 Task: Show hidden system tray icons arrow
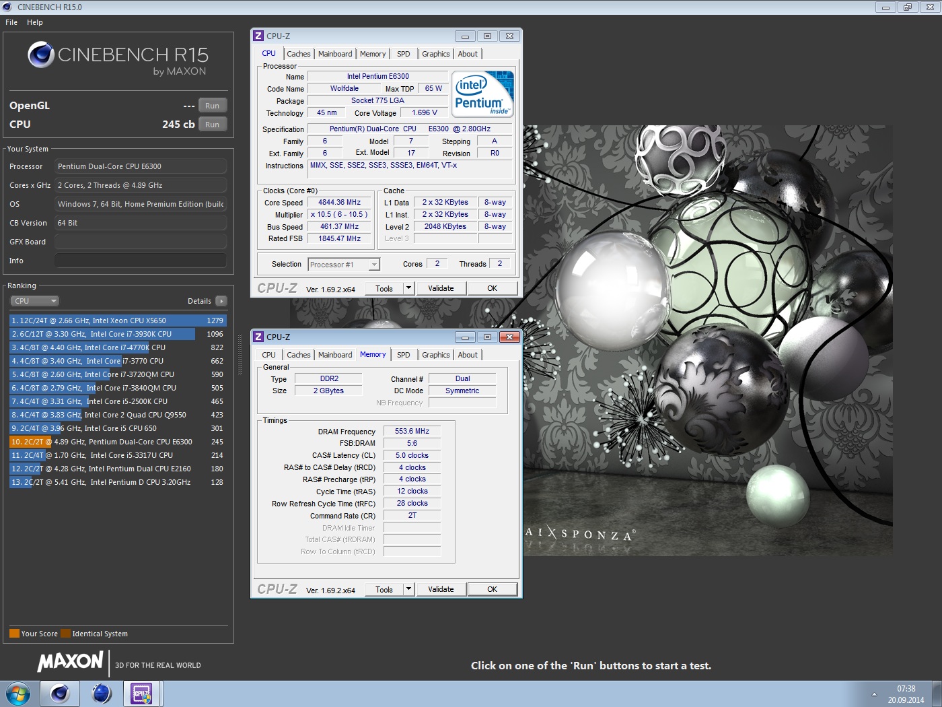pos(874,694)
